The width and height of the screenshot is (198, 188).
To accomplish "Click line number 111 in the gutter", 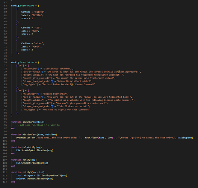I will 5,172.
